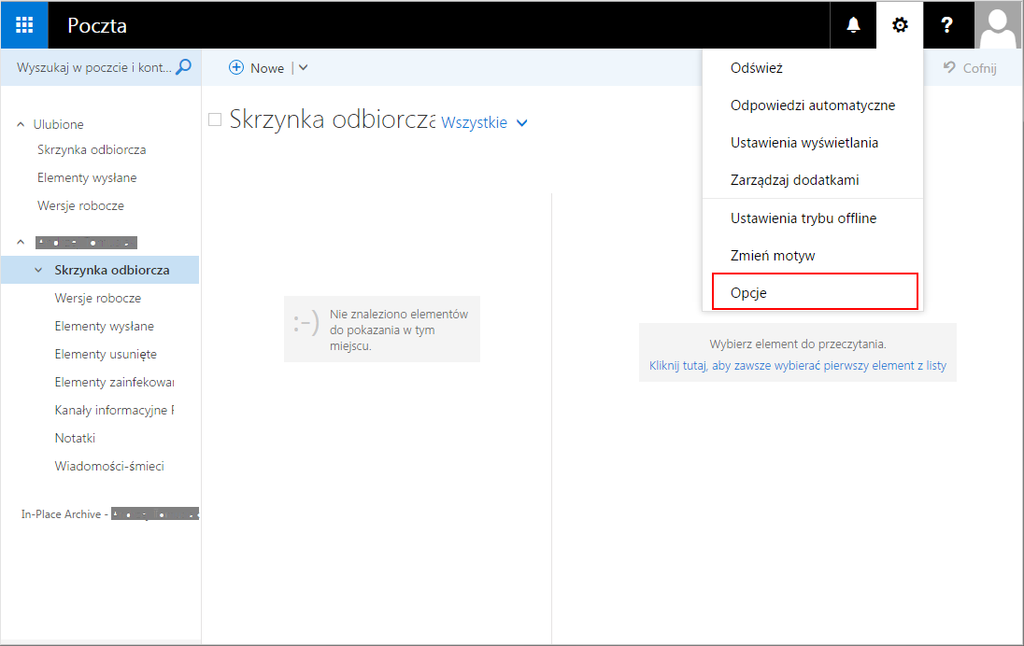Collapse the Ulubione section

point(21,124)
